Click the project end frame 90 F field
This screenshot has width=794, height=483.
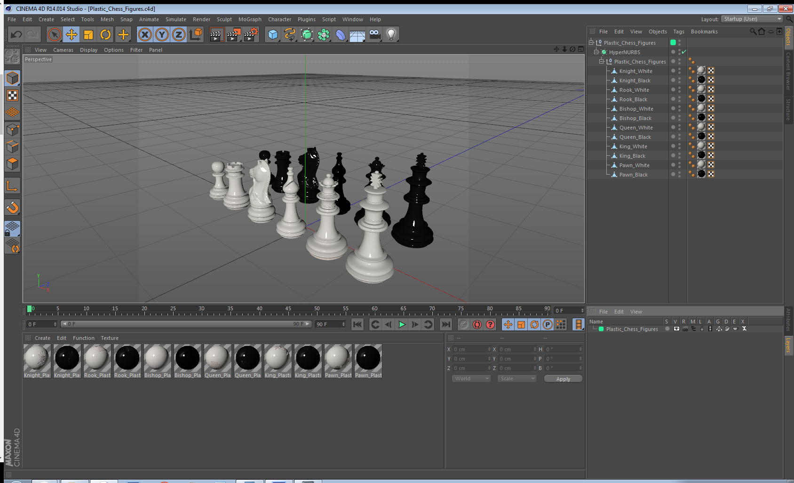click(330, 324)
